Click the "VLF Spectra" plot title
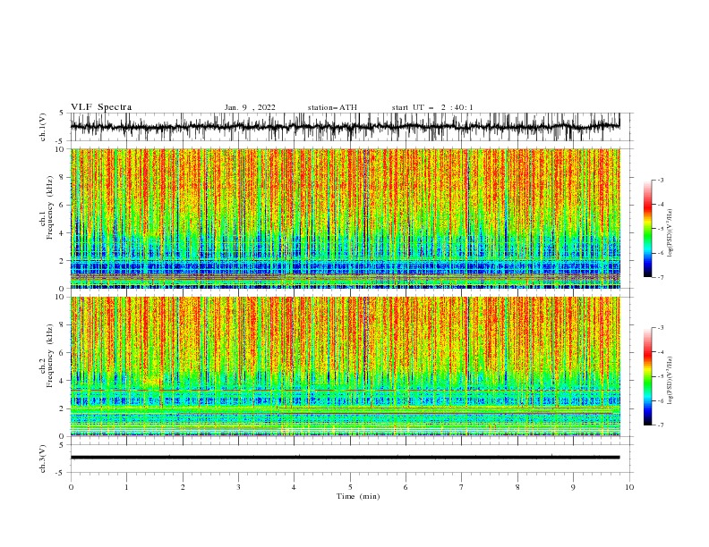 coord(101,107)
